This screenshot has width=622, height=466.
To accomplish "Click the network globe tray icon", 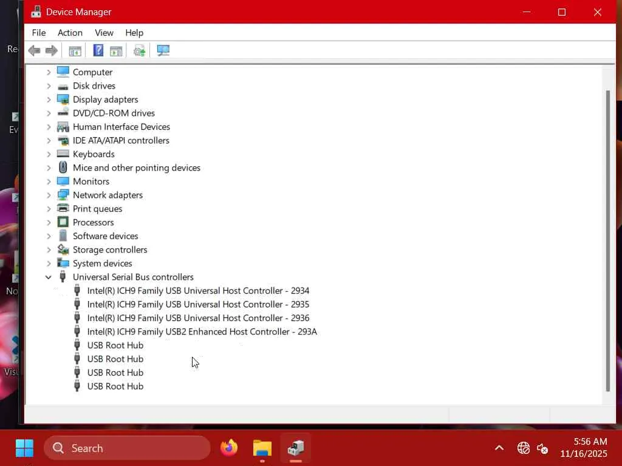I will tap(523, 448).
